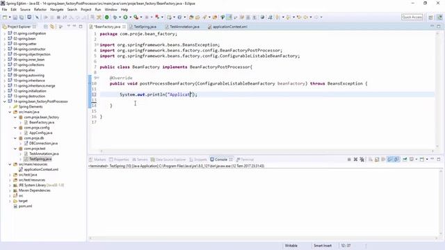The width and height of the screenshot is (445, 250).
Task: Click the Last Edit Location arrow icon
Action: (x=299, y=17)
